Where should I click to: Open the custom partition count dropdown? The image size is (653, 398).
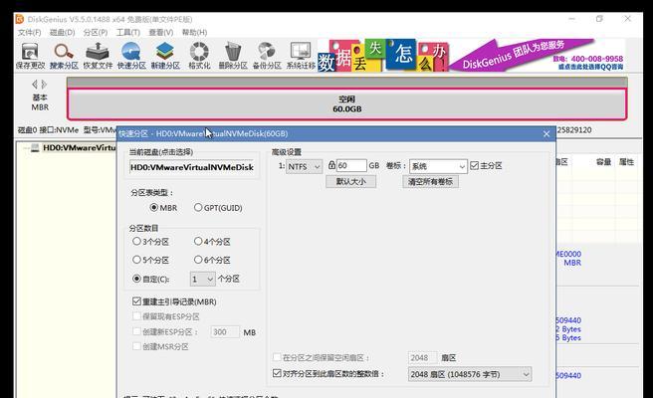coord(203,279)
